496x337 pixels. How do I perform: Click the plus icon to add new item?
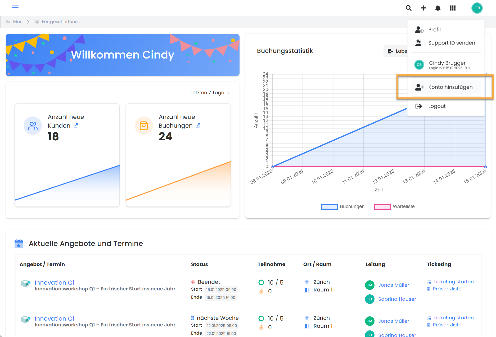point(423,8)
